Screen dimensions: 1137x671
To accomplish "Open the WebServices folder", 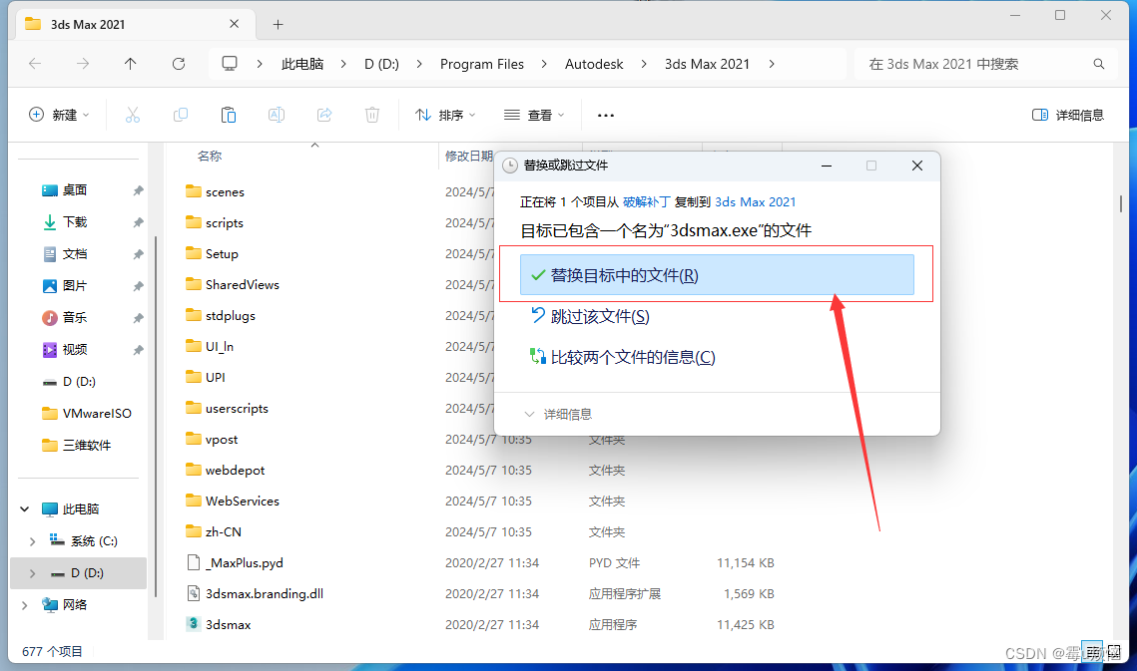I will 243,501.
